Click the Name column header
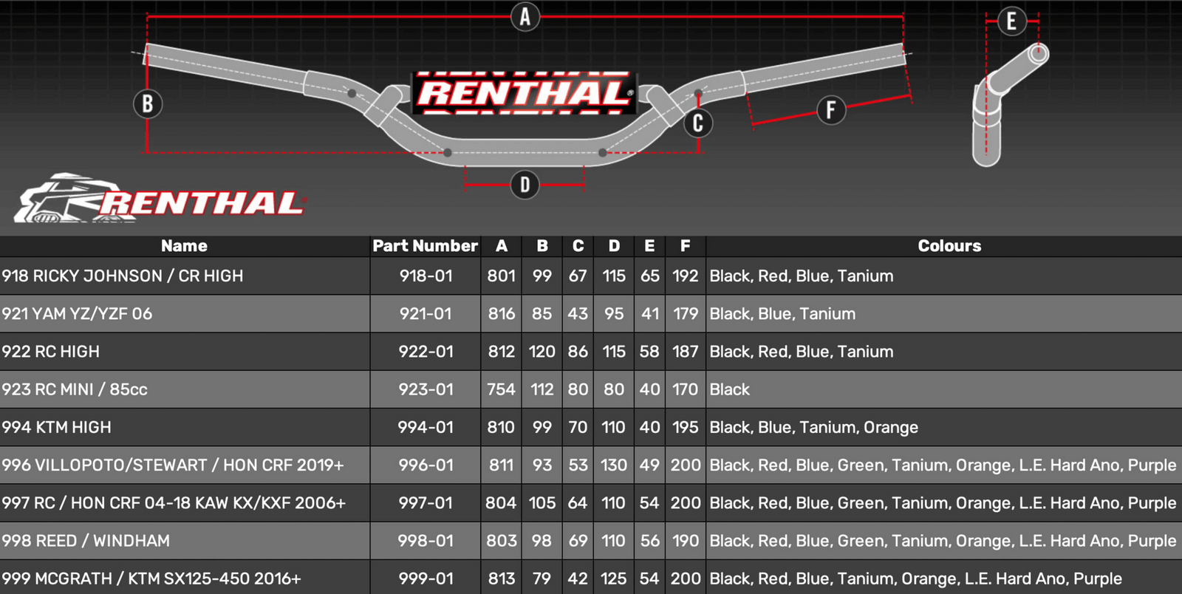 pyautogui.click(x=184, y=246)
